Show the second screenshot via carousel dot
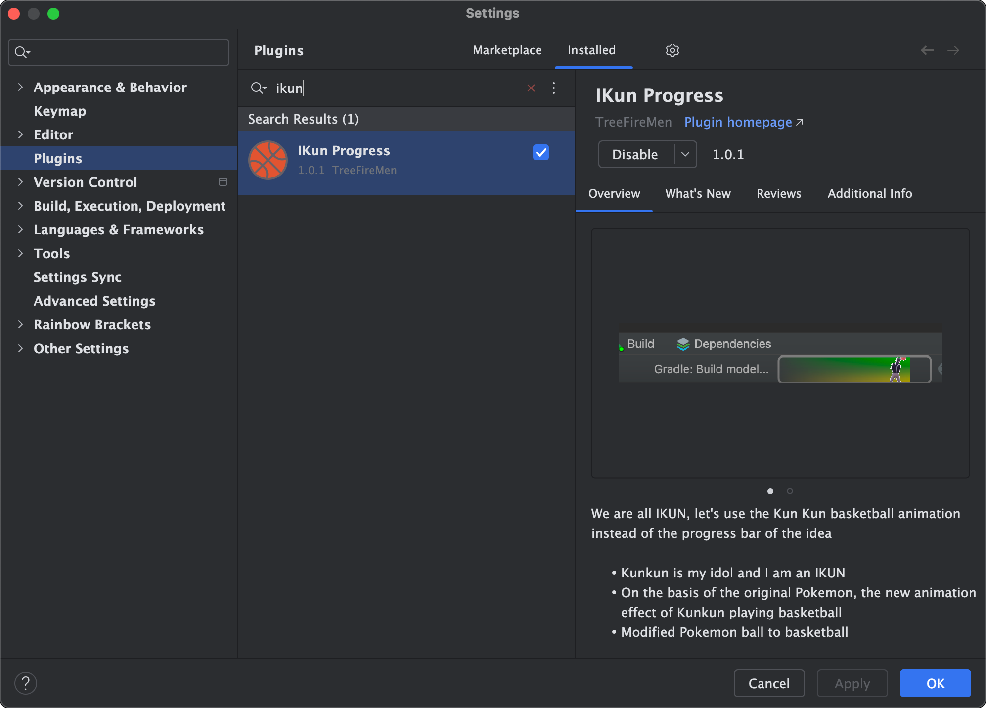This screenshot has width=986, height=708. [790, 491]
